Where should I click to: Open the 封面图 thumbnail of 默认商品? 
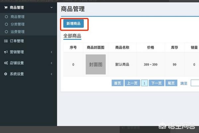(96, 65)
